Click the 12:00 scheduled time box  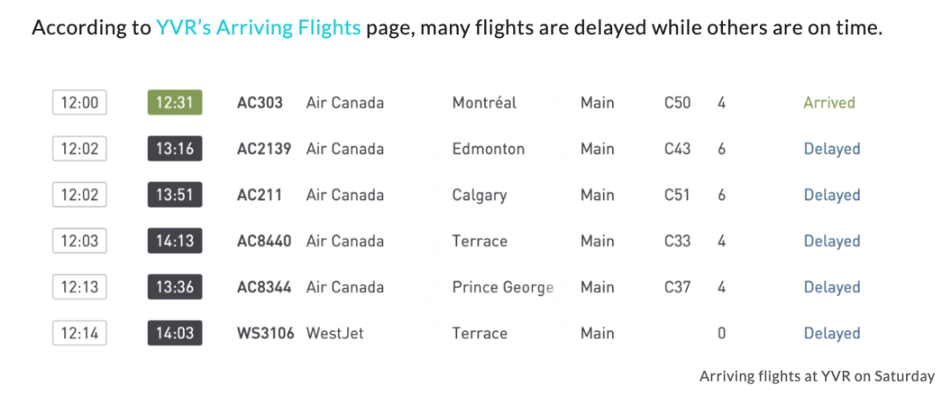point(79,103)
